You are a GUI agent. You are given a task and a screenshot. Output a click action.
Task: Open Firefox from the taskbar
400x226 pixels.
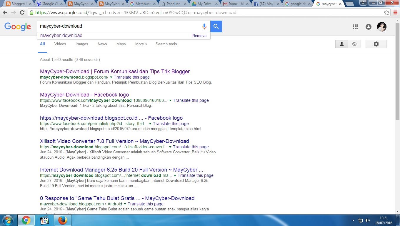62,220
